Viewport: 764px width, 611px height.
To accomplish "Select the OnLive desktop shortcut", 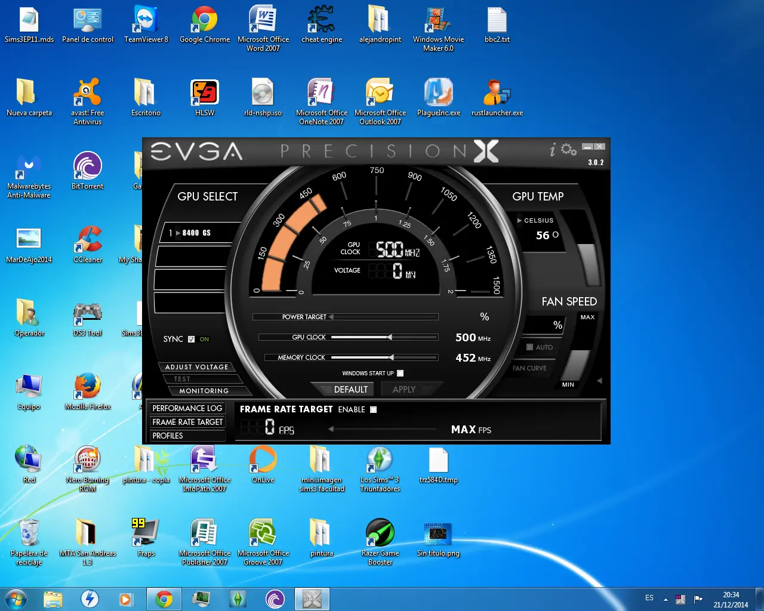I will (263, 465).
